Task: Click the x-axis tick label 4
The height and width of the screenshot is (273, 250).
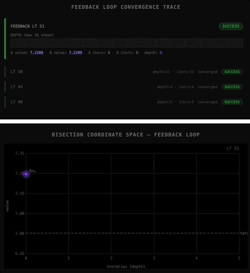Action: tap(196, 258)
